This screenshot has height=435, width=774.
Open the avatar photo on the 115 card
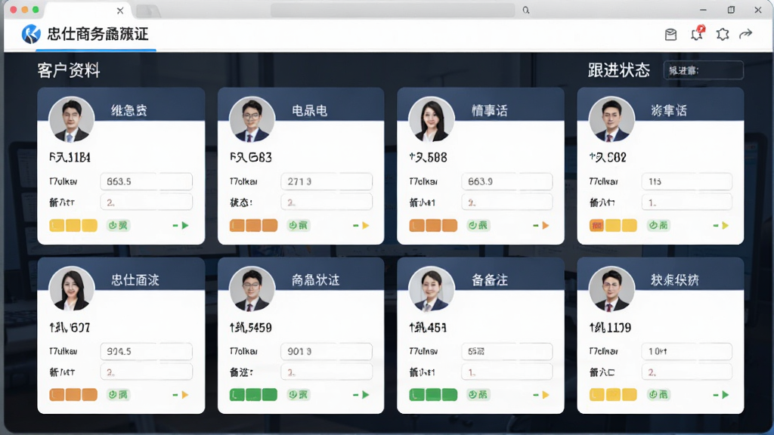(x=611, y=120)
